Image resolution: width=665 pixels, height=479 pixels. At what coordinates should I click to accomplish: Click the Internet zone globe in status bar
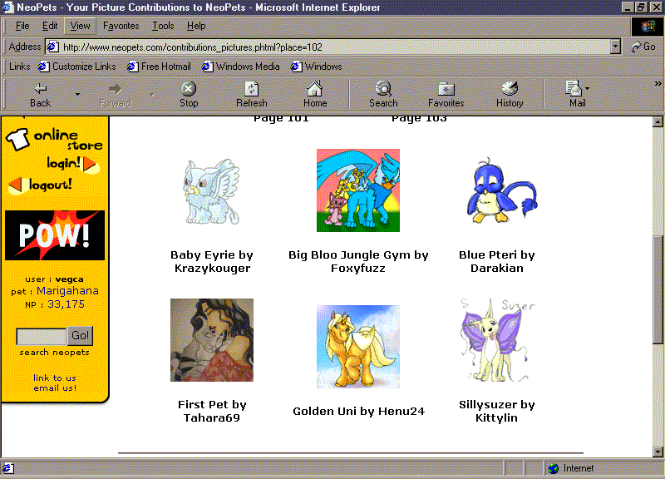553,468
